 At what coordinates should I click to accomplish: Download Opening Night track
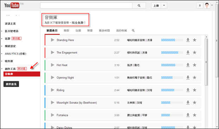188,77
